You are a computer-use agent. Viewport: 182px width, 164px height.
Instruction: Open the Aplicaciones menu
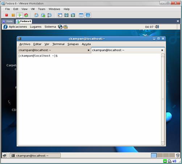[18, 27]
